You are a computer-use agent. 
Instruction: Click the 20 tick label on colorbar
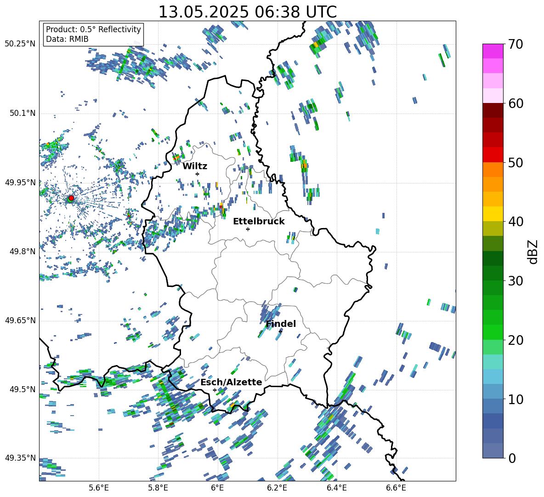(516, 340)
